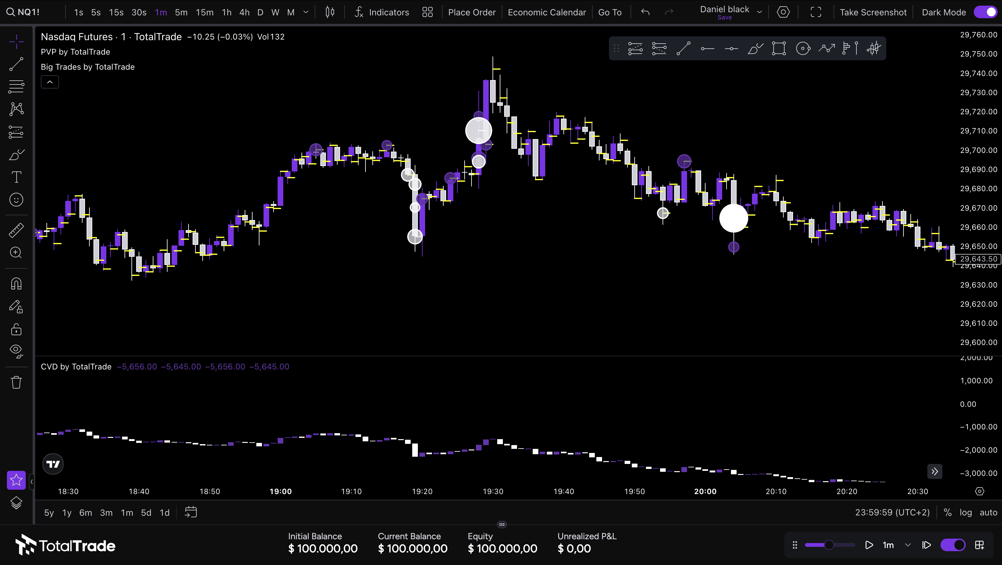Image resolution: width=1002 pixels, height=565 pixels.
Task: Open the timezone clock 23:59:59 (UTC+2)
Action: (x=892, y=513)
